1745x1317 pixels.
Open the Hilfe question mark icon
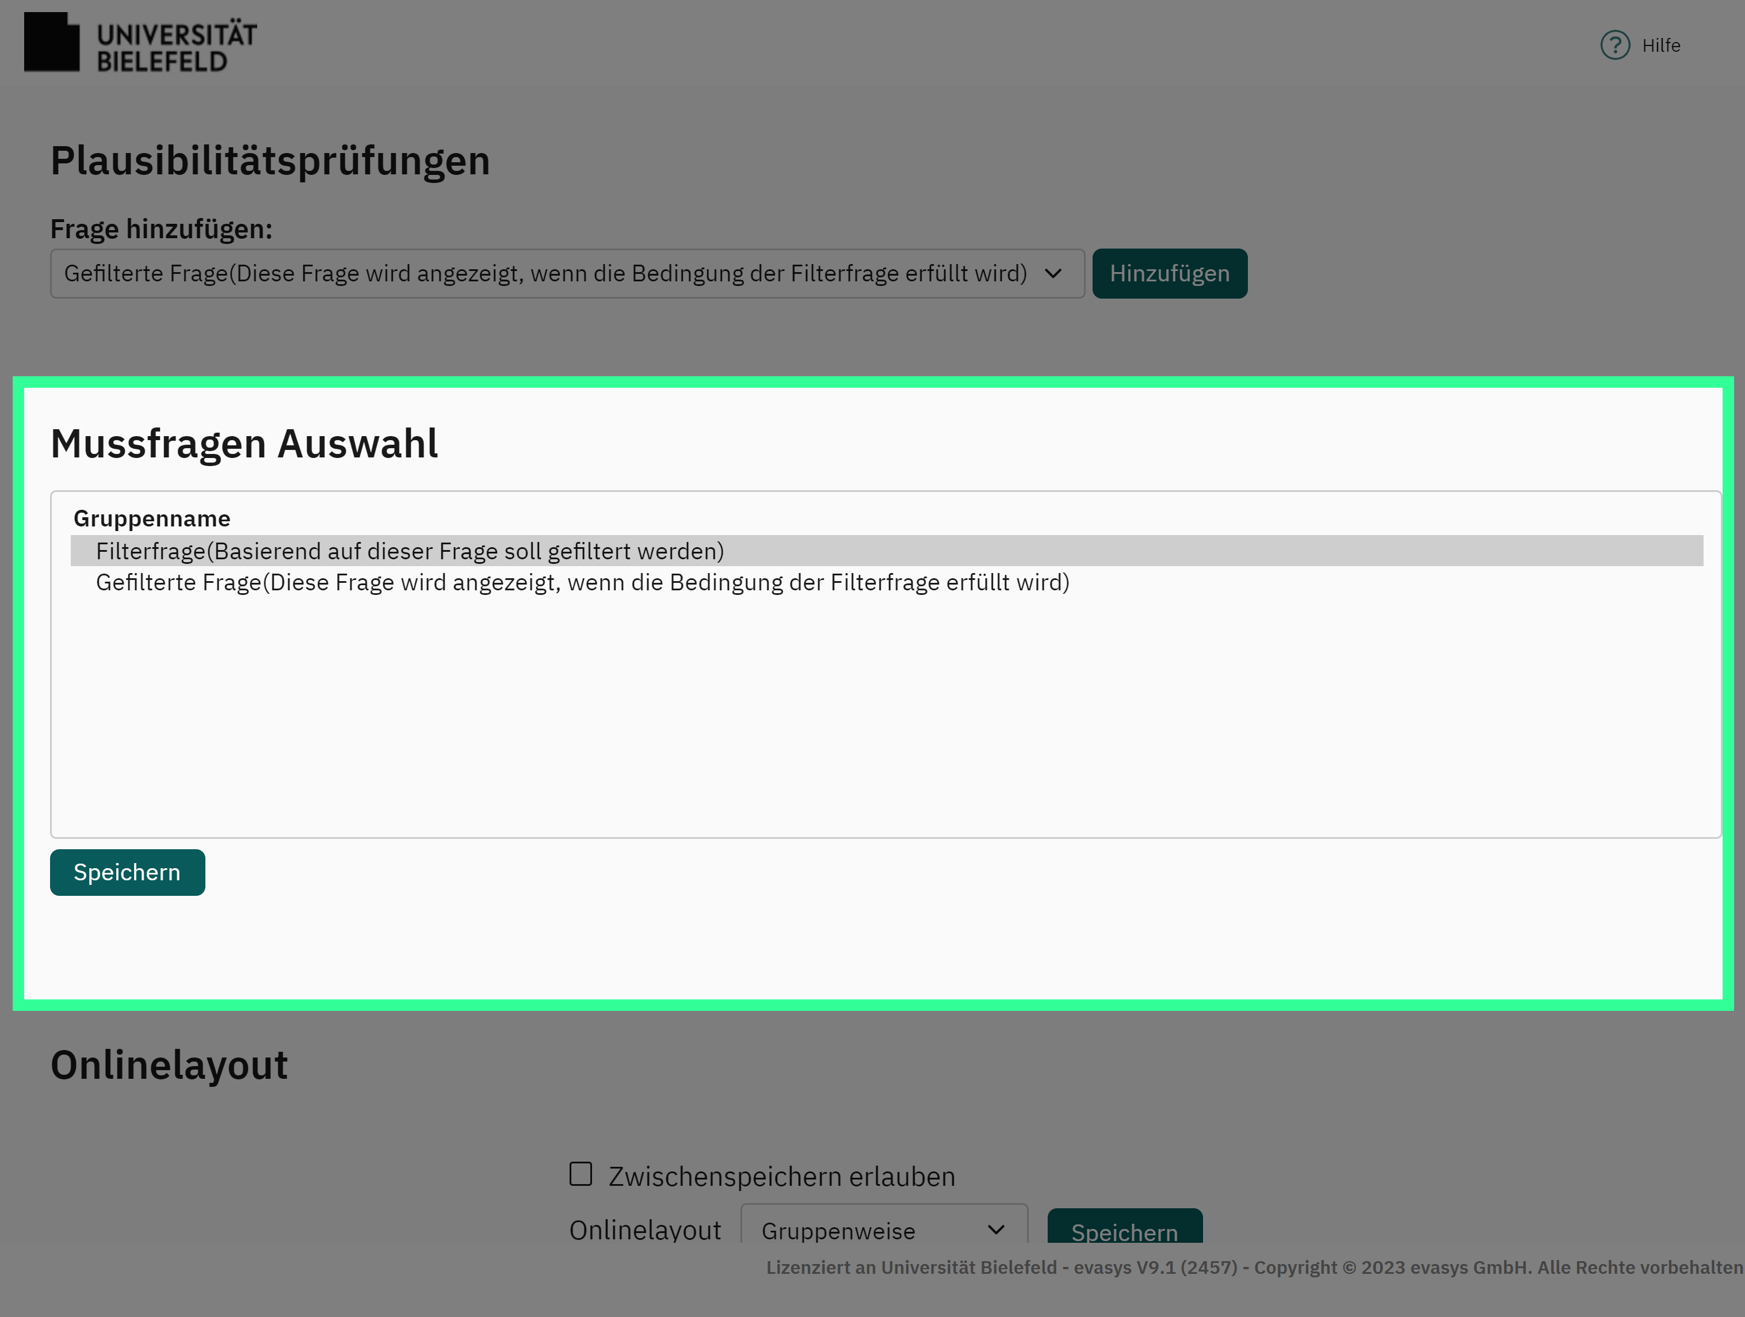pos(1615,45)
